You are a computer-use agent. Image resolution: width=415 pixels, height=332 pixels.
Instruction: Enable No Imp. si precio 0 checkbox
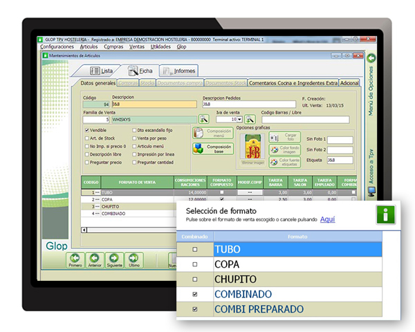click(87, 146)
